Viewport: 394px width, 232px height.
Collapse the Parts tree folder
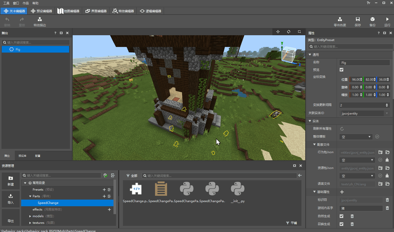tap(30, 196)
